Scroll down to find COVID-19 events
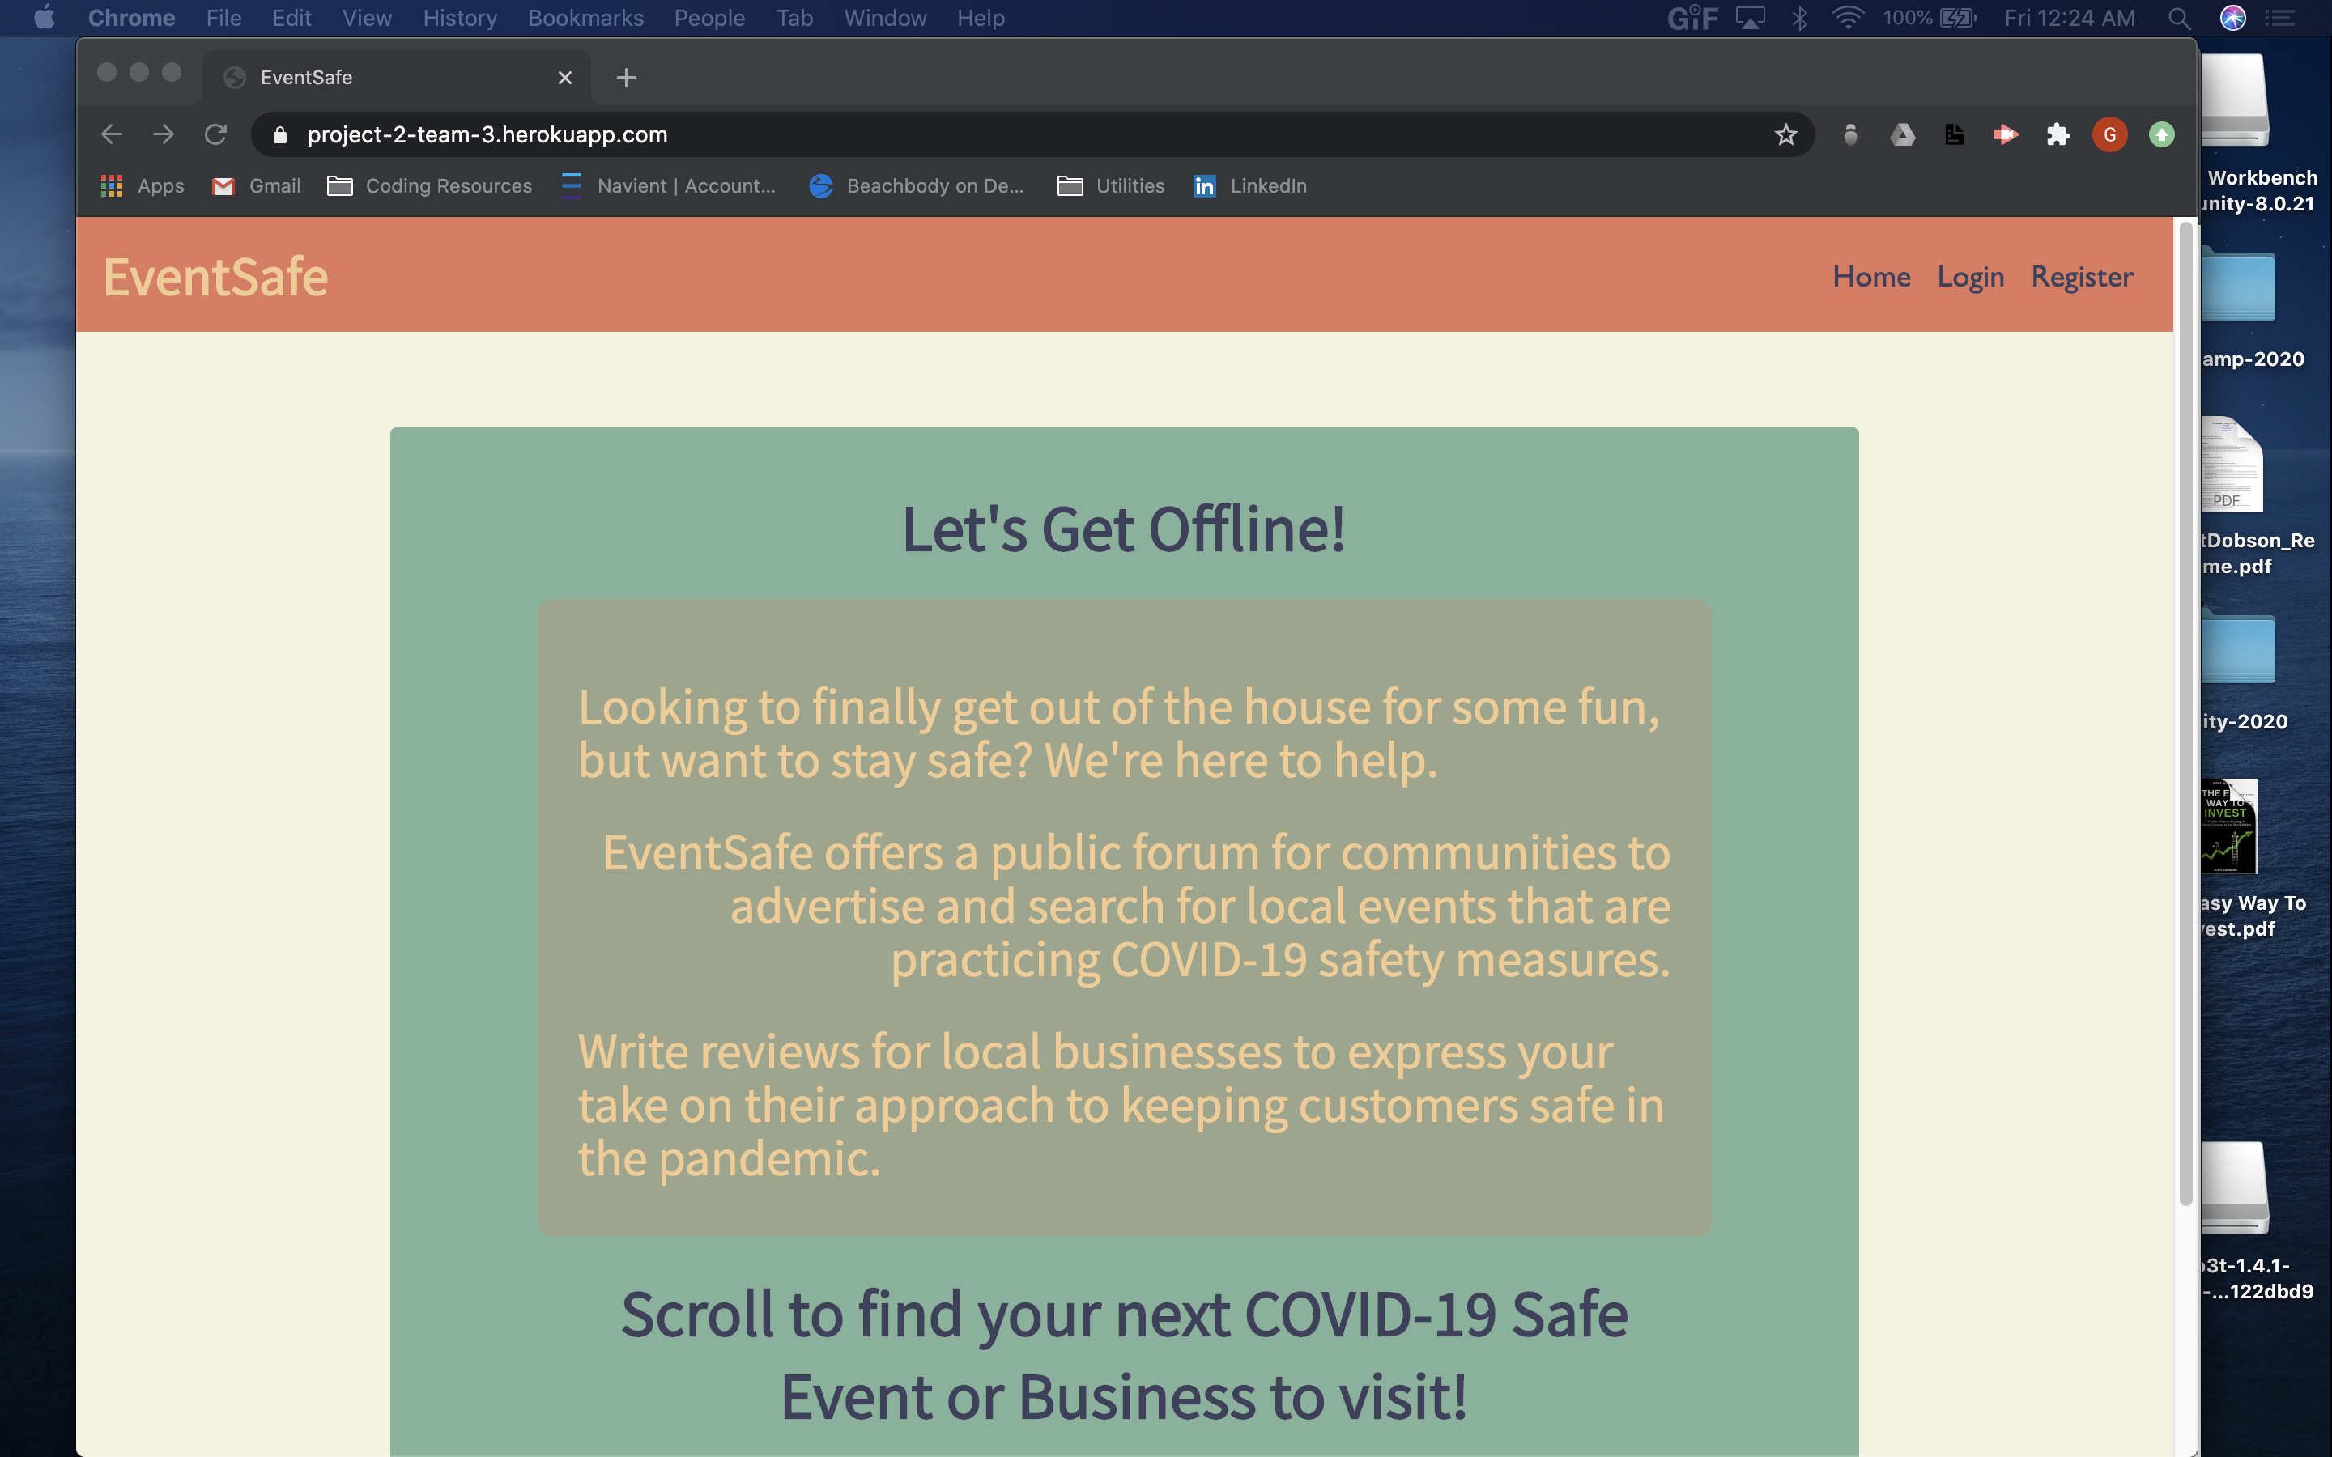Screen dimensions: 2332x1457 (1125, 1351)
